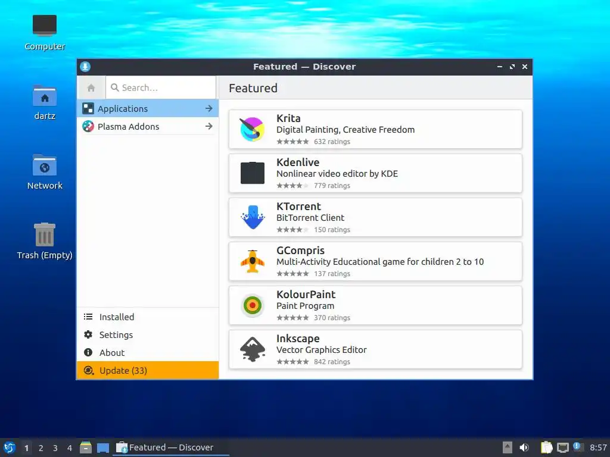Click '370 ratings' text on KolourPaint
Viewport: 610px width, 457px height.
(x=332, y=318)
